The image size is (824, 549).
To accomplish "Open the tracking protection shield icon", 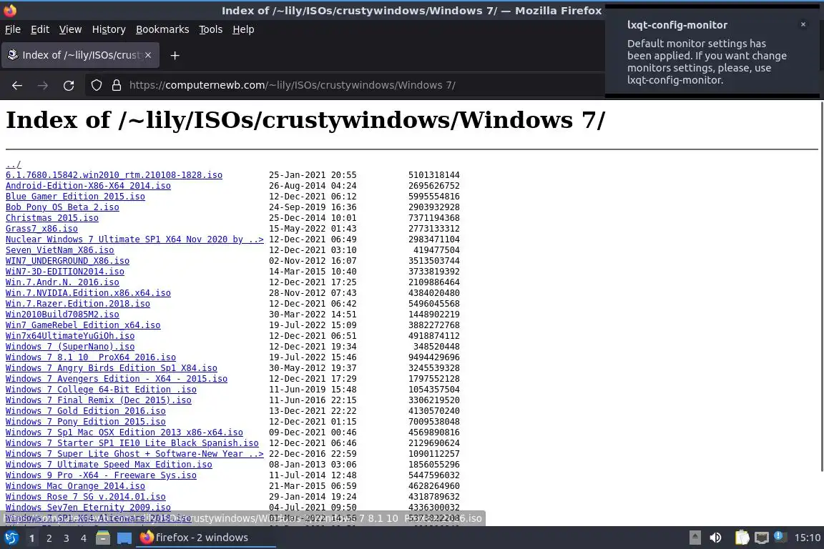I will point(96,85).
